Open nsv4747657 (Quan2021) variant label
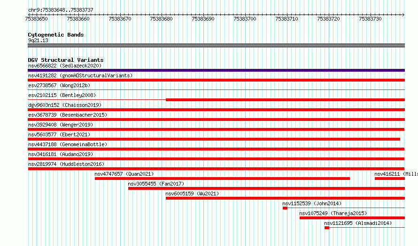 pos(124,174)
